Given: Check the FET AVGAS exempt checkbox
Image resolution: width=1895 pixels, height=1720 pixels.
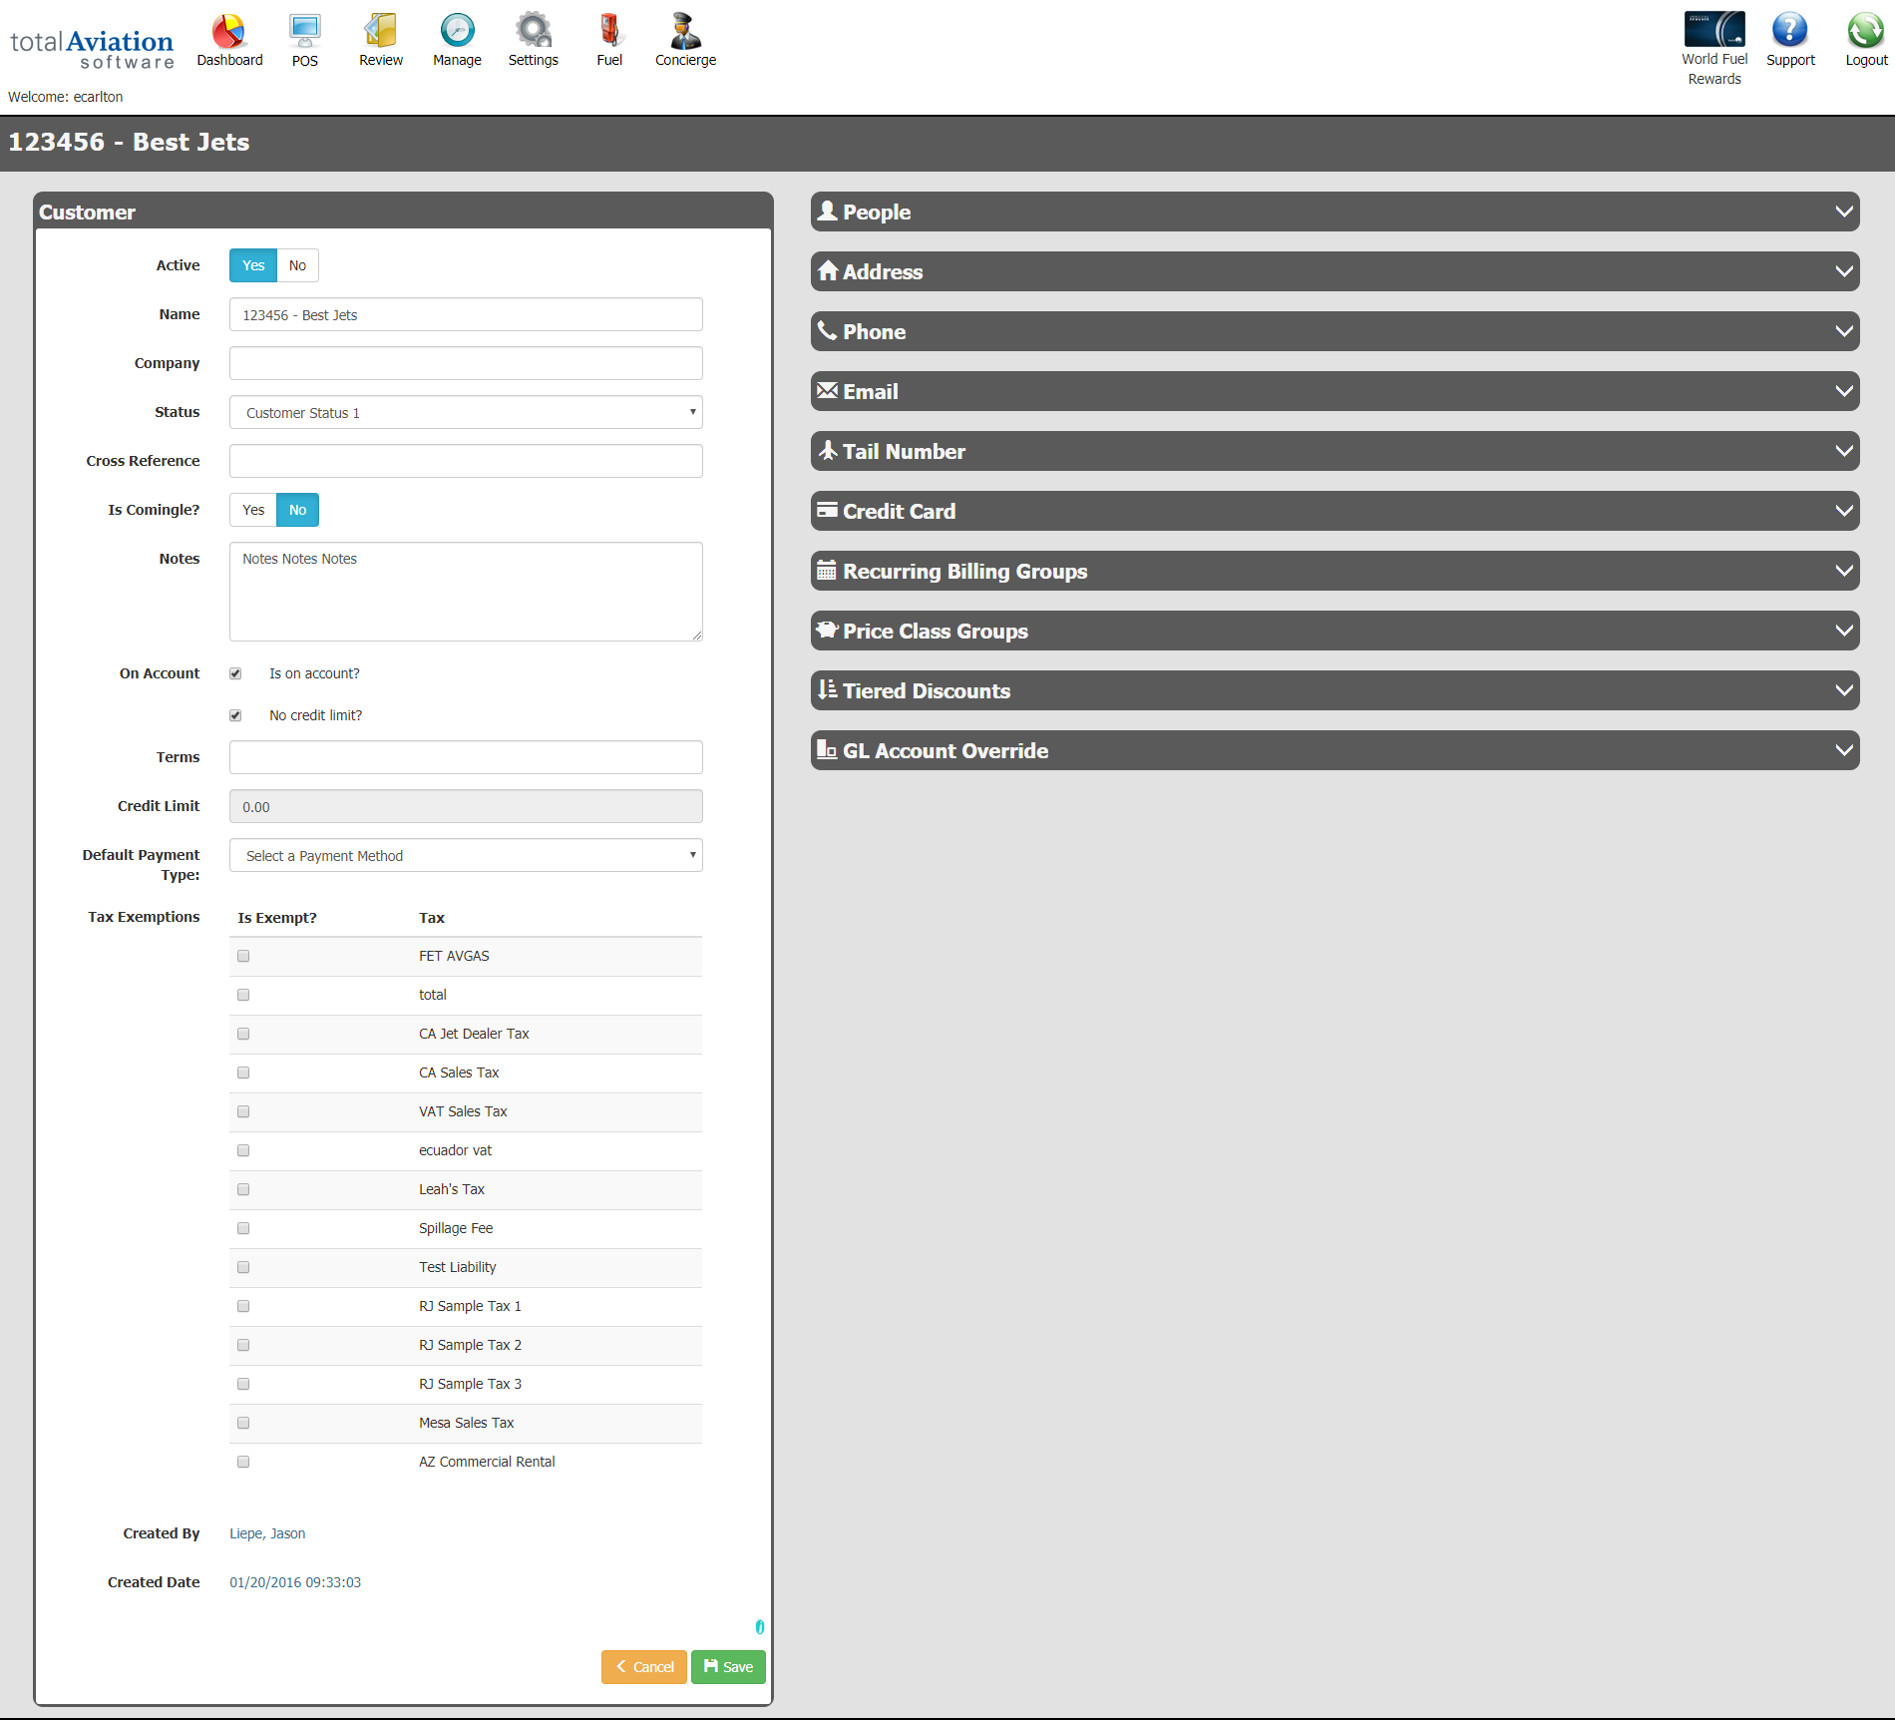Looking at the screenshot, I should [243, 956].
